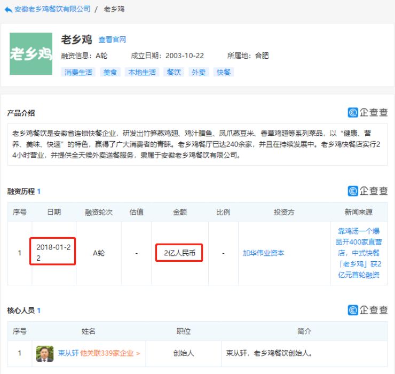Screen dimensions: 395x374
Task: Click the 产品介绍 section heading
Action: (21, 113)
